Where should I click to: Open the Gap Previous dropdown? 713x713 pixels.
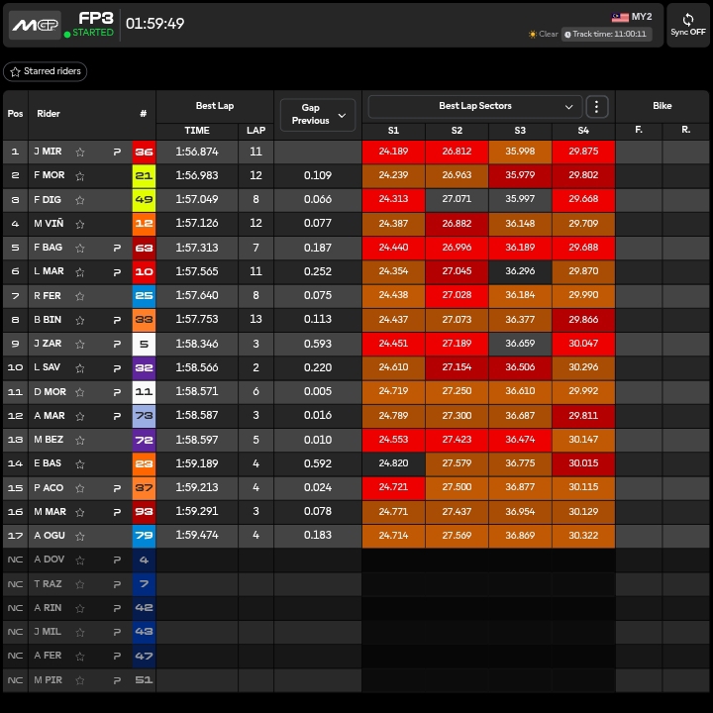pos(317,114)
